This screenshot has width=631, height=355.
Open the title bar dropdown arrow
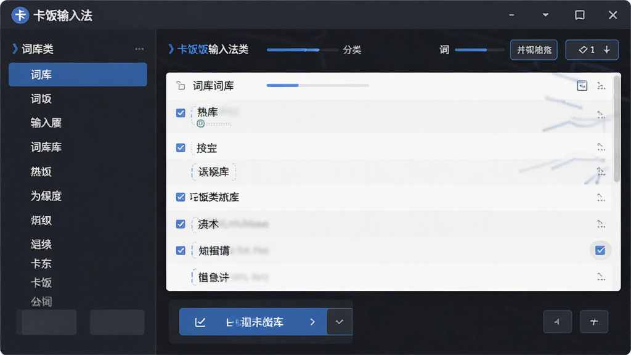546,15
